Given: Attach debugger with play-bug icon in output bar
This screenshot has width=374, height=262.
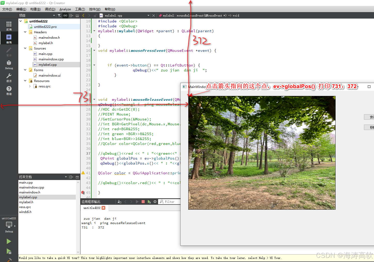Looking at the screenshot, I should tap(149, 202).
